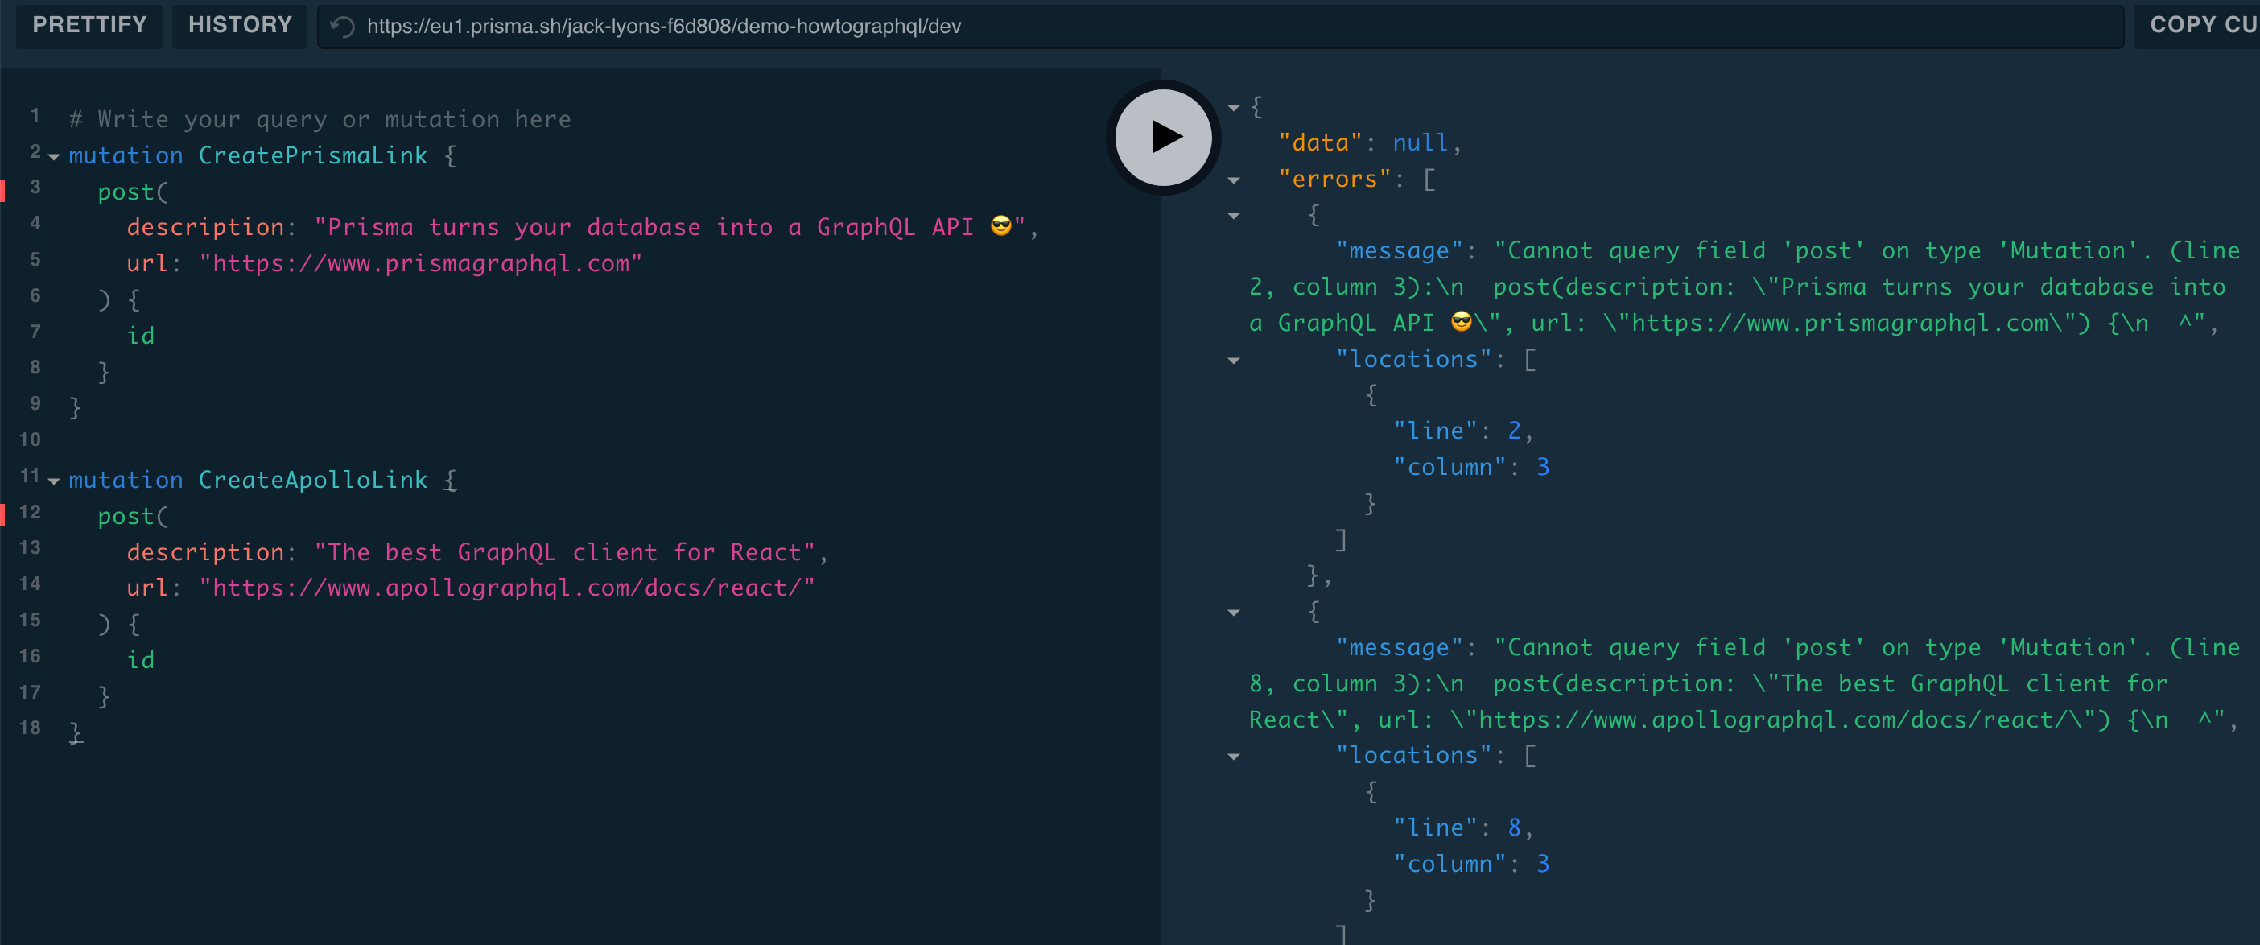Collapse the first locations array
2260x945 pixels.
(1234, 361)
